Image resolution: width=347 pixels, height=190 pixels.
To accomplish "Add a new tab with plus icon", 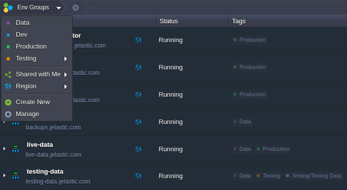I will 75,8.
